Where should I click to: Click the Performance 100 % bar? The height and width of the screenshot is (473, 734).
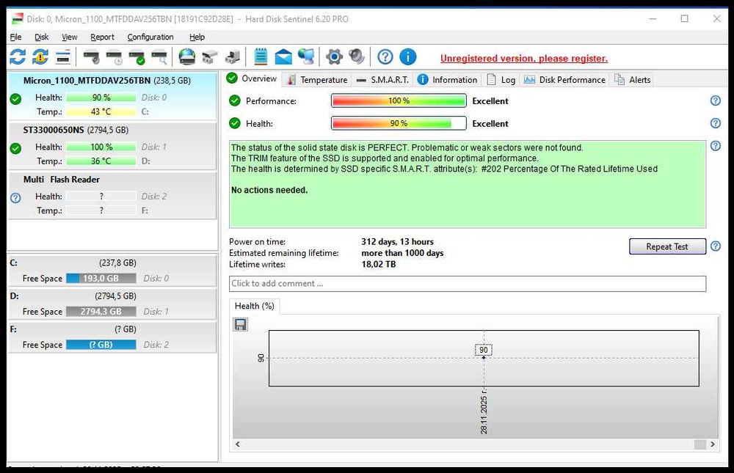coord(399,100)
